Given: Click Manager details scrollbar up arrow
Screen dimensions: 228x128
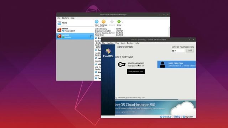Looking at the screenshot, I should point(170,27).
